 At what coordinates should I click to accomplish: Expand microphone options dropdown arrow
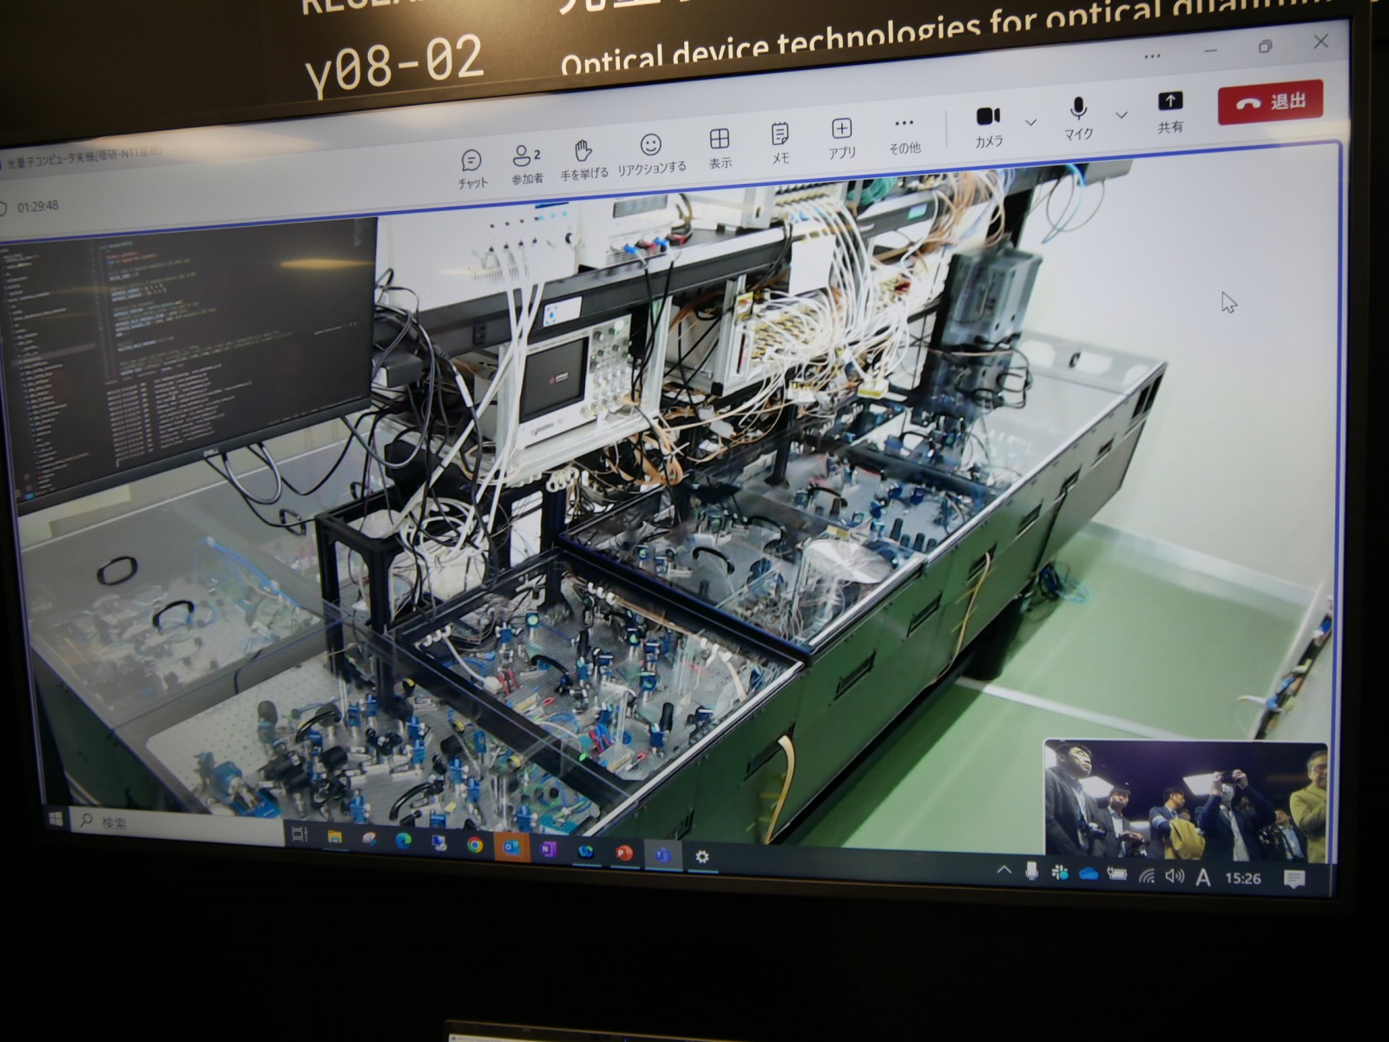click(1122, 115)
